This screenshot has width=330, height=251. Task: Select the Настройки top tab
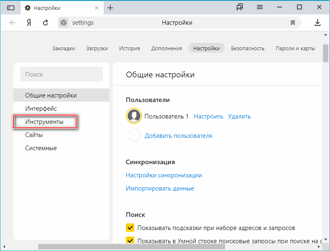coord(206,48)
